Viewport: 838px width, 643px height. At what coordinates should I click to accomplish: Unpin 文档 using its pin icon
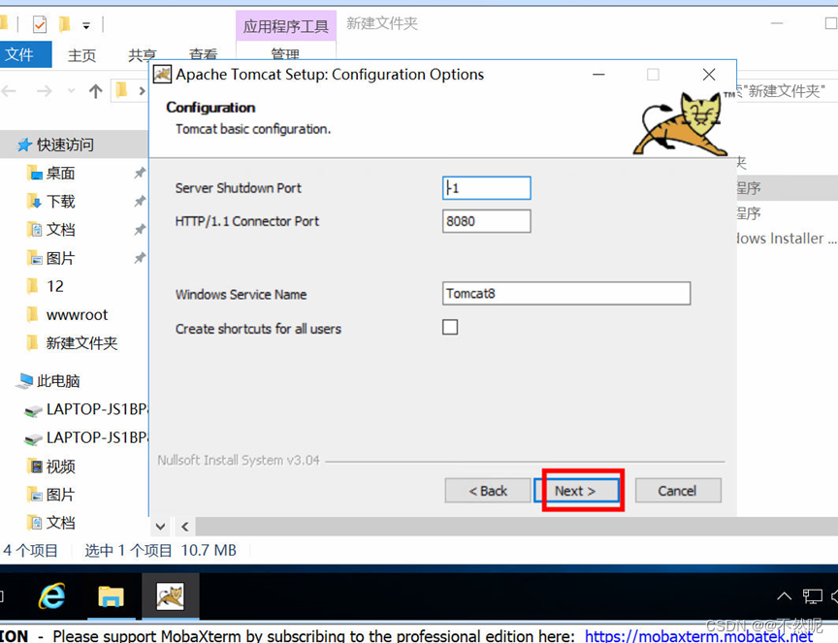[140, 229]
